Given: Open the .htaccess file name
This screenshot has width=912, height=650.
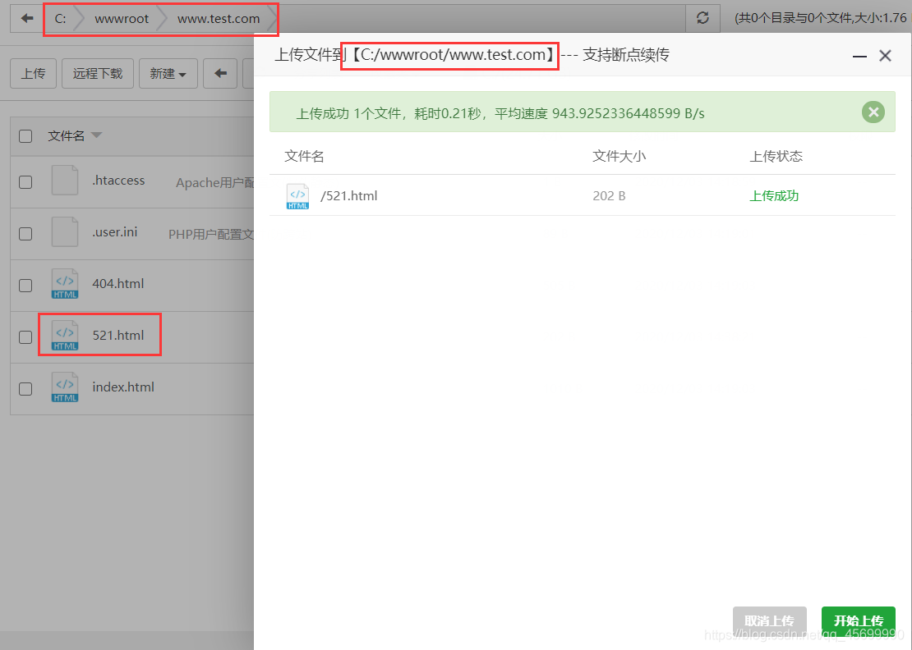Looking at the screenshot, I should click(x=118, y=181).
